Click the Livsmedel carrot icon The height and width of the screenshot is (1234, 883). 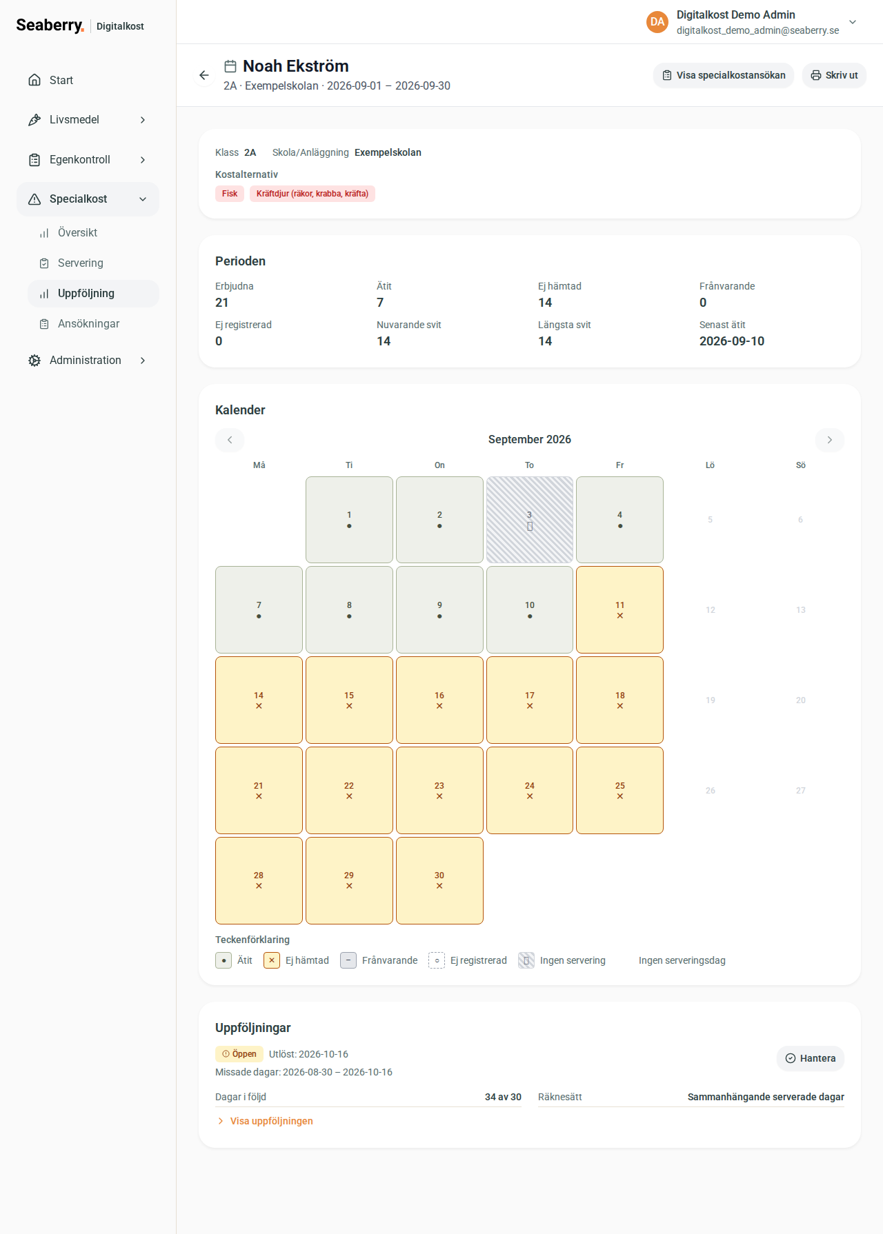coord(34,120)
